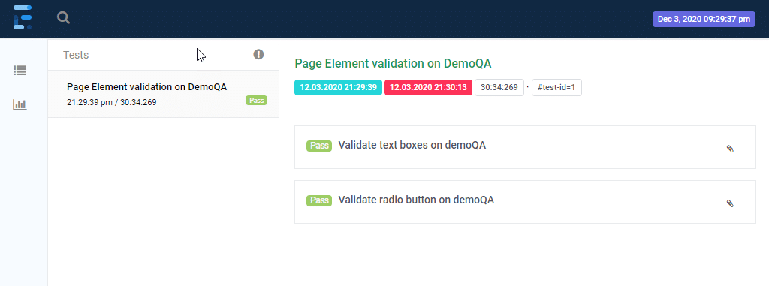The height and width of the screenshot is (286, 769).
Task: Click the duration 30:34:269 badge
Action: point(499,88)
